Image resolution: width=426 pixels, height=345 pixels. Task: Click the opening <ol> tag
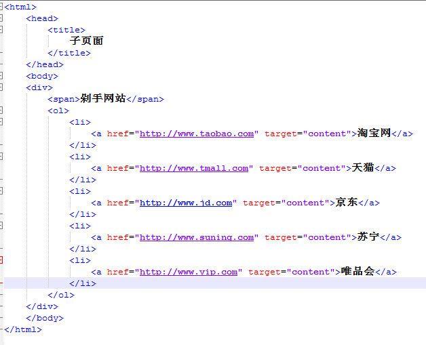click(x=58, y=110)
